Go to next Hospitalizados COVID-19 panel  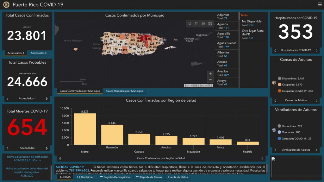click(316, 50)
